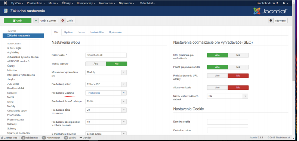
Task: Open the Systém menu
Action: tap(17, 3)
